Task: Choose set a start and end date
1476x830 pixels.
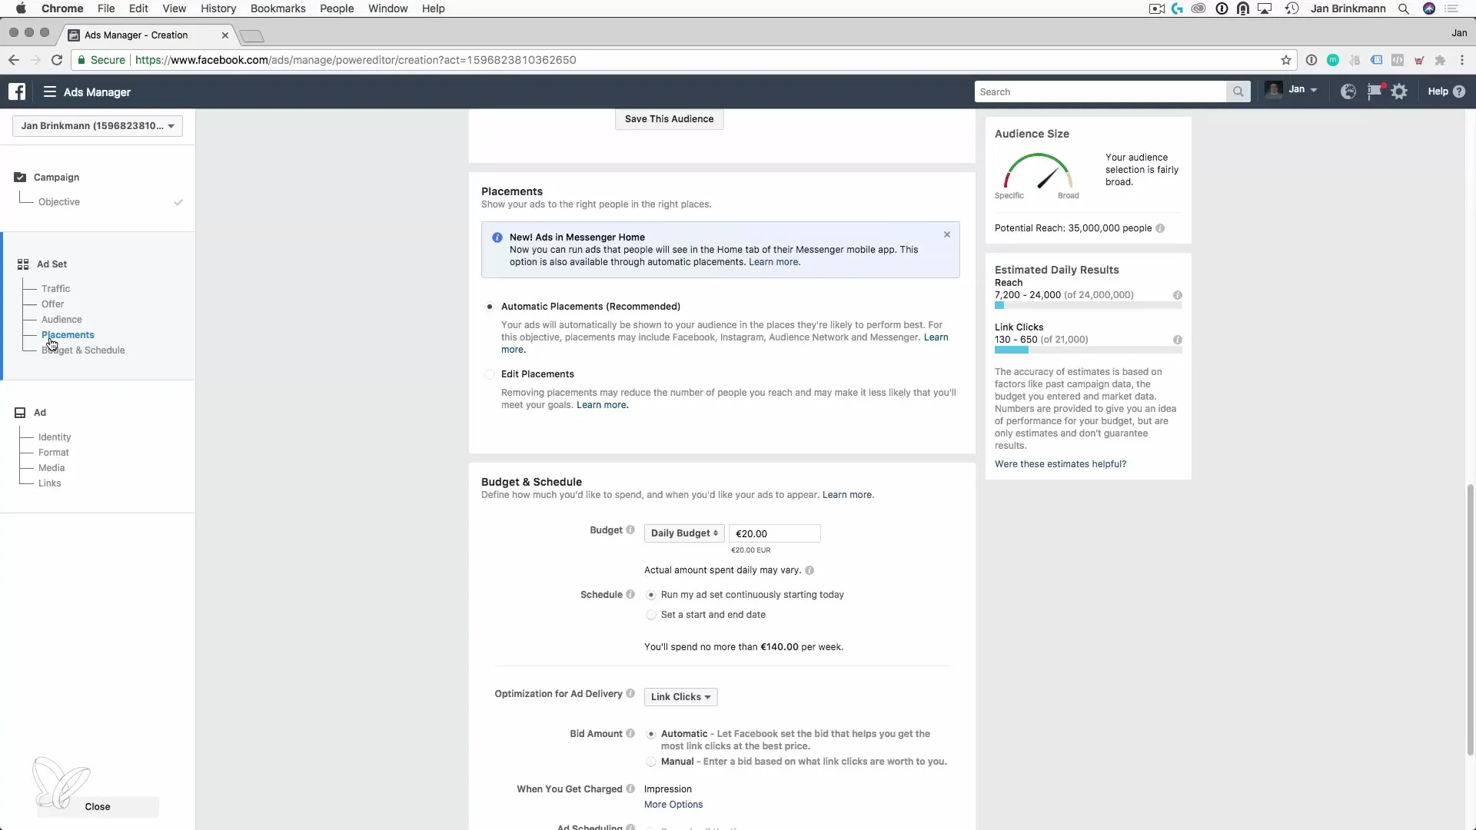Action: click(x=651, y=615)
